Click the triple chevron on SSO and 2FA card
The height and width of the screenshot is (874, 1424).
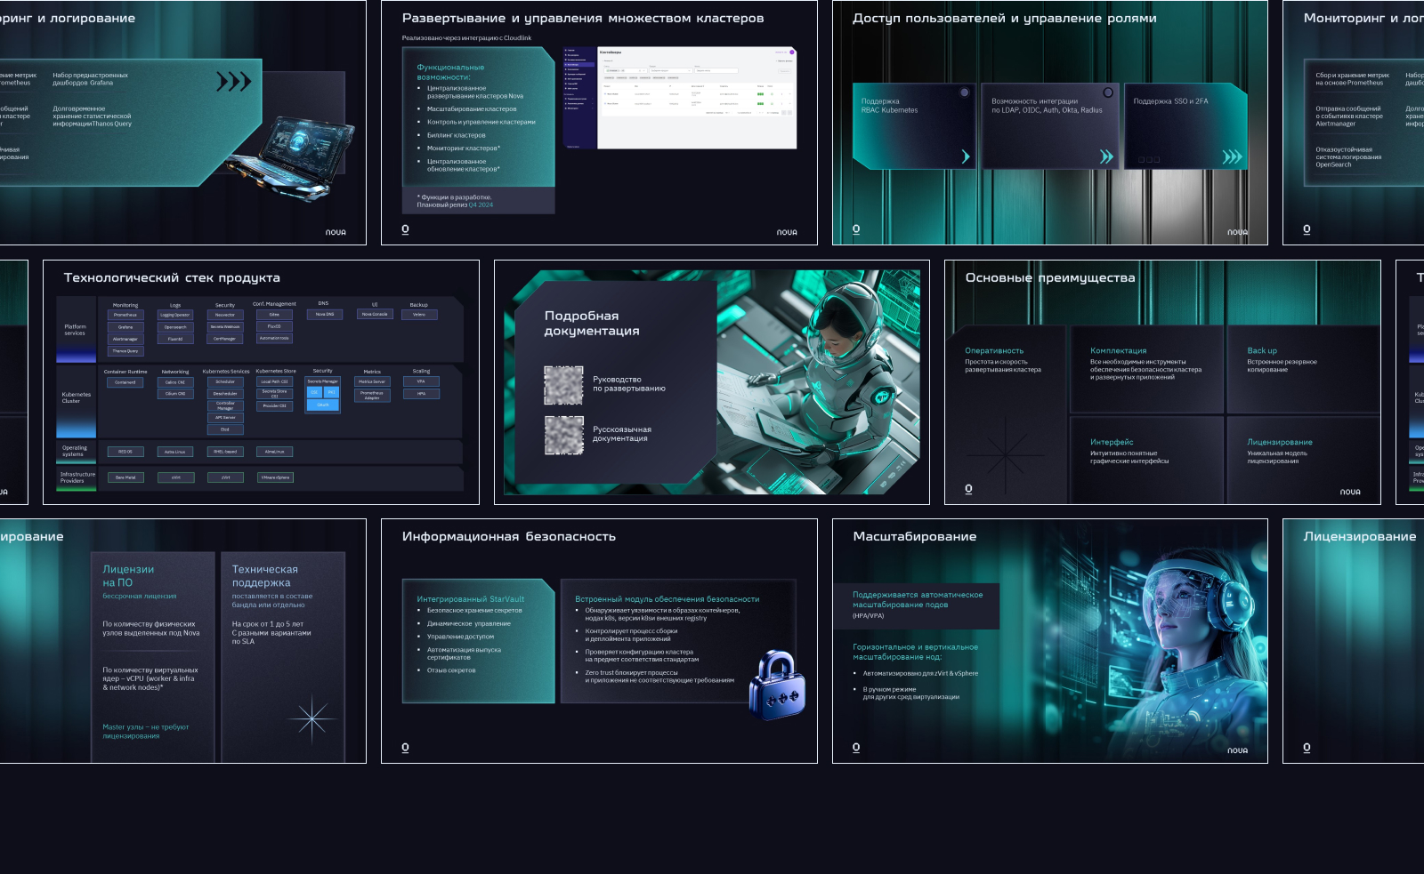click(1232, 156)
